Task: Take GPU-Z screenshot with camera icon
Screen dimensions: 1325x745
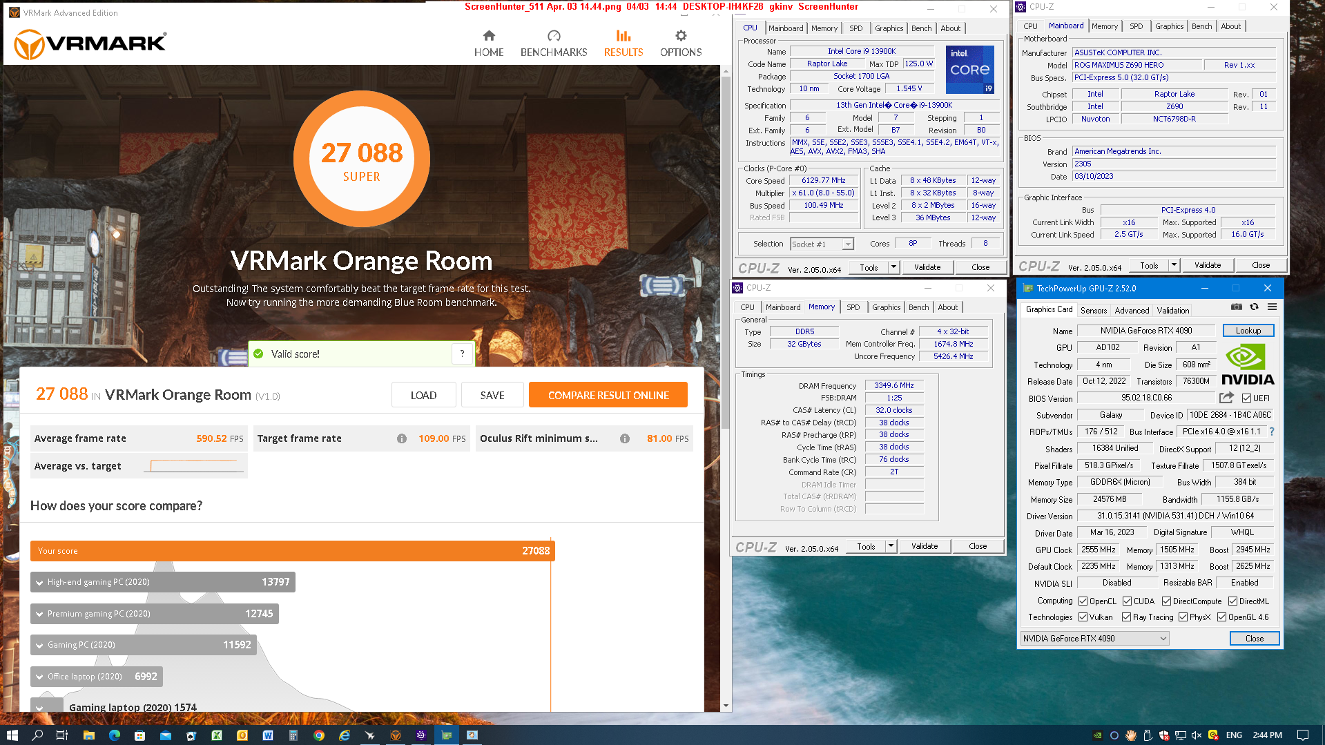Action: tap(1237, 307)
